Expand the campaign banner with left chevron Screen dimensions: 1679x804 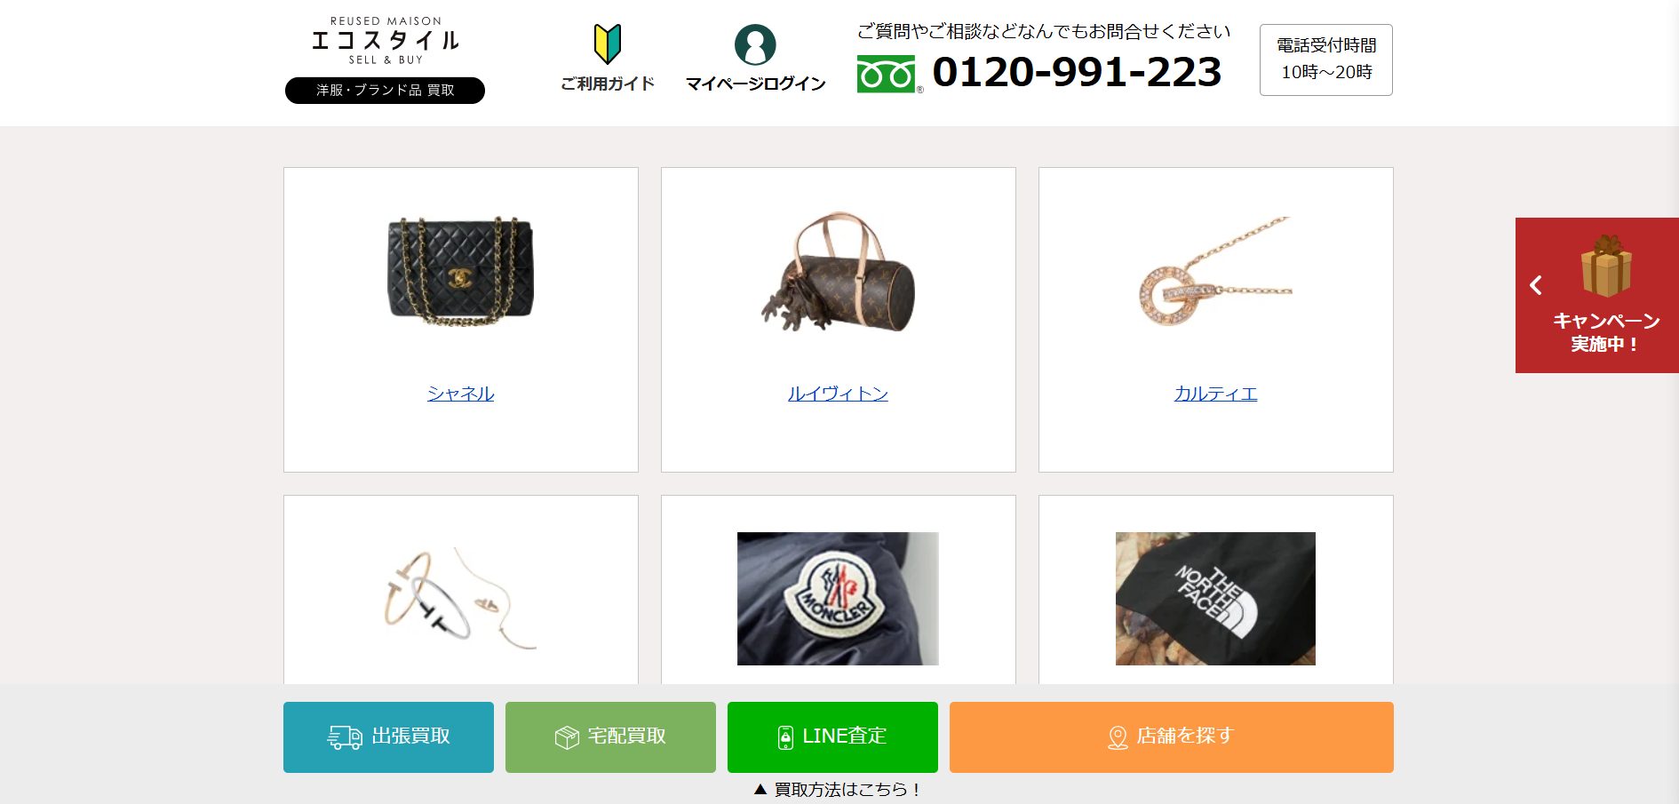[x=1536, y=285]
